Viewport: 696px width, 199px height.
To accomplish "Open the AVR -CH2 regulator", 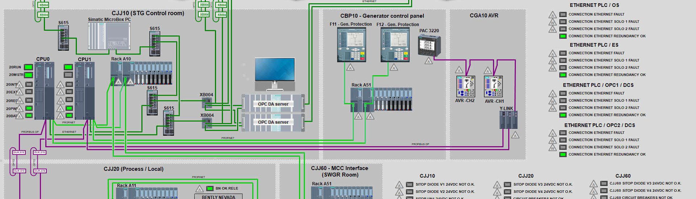I will 465,86.
